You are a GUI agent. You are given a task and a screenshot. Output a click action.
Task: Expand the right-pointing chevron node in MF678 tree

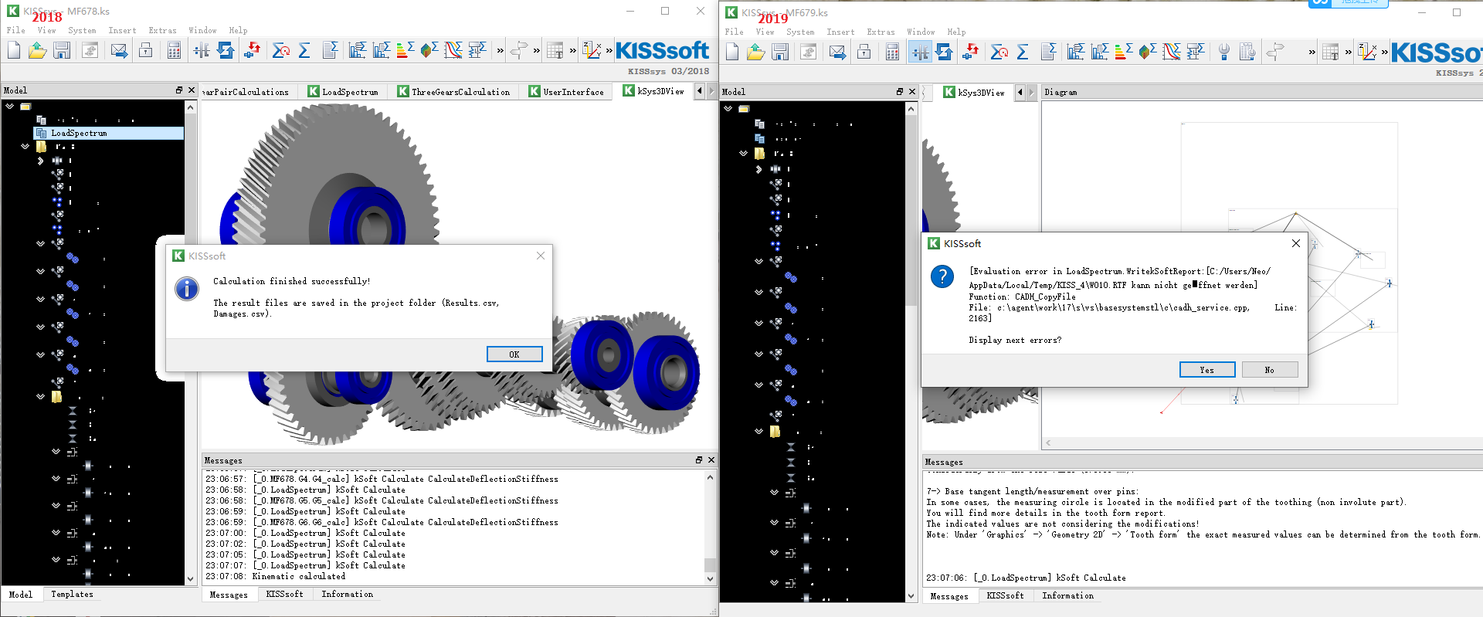(x=40, y=161)
